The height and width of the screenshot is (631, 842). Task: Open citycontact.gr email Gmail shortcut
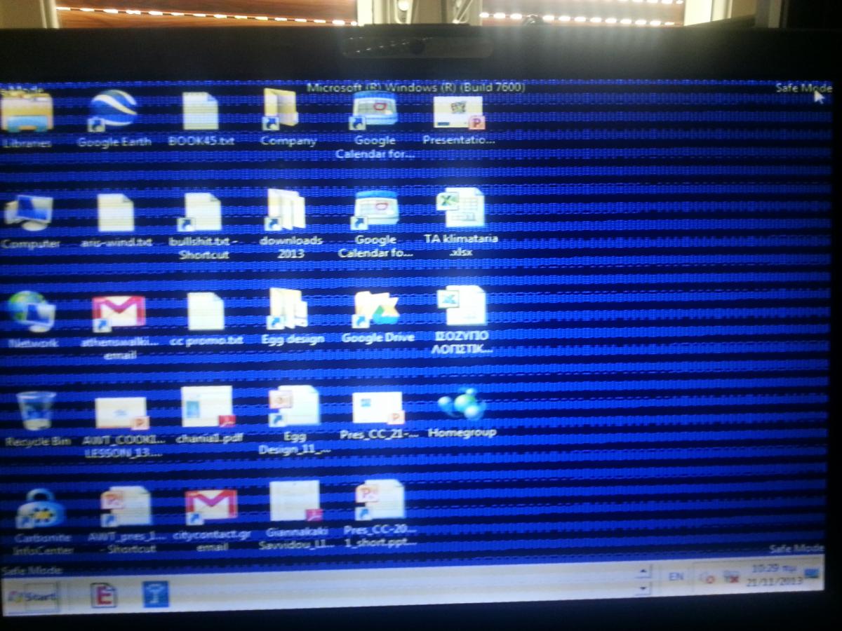point(210,520)
